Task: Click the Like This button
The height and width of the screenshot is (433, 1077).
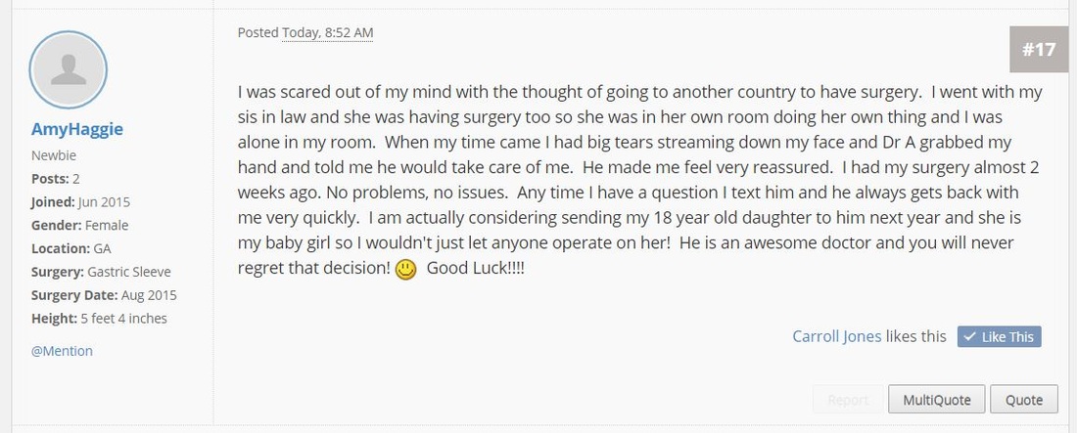Action: click(x=1000, y=337)
